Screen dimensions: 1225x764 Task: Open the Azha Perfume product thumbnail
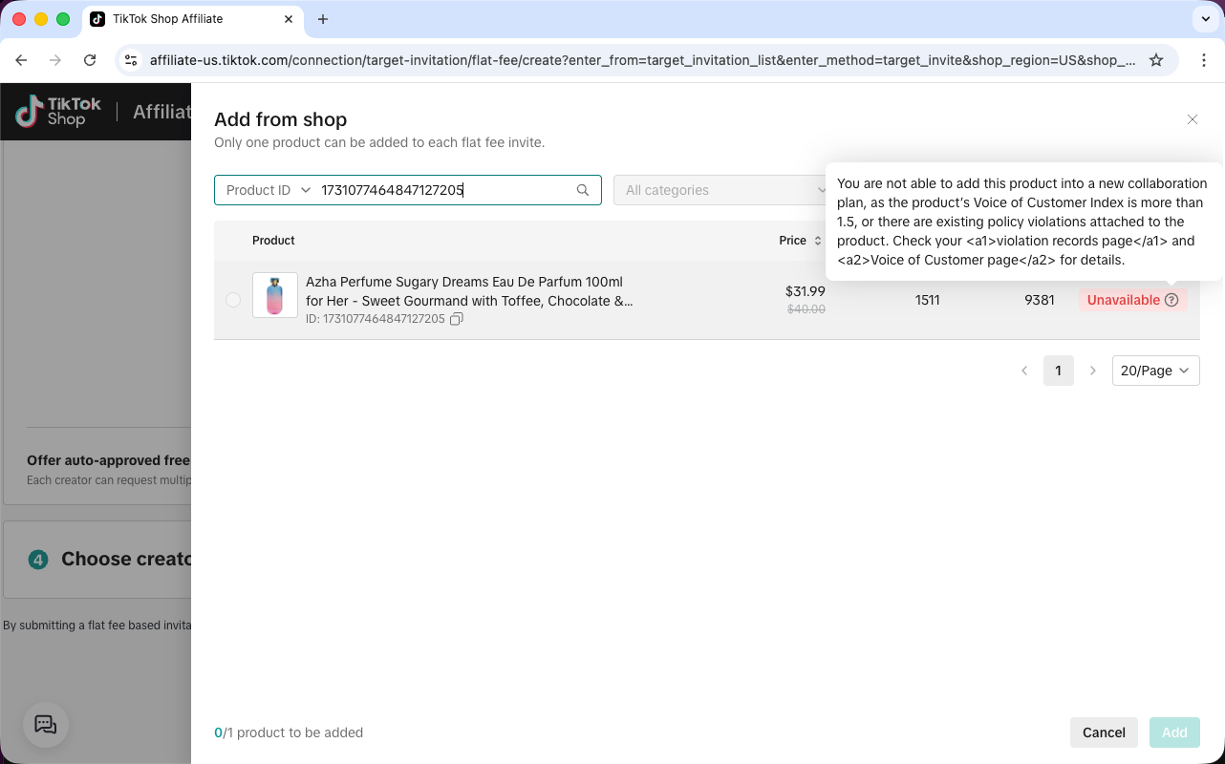pyautogui.click(x=275, y=295)
